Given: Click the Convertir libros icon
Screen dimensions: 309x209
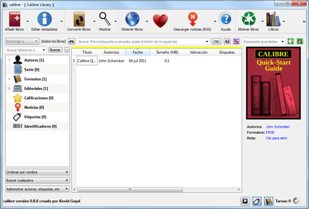Looking at the screenshot, I should pos(79,19).
